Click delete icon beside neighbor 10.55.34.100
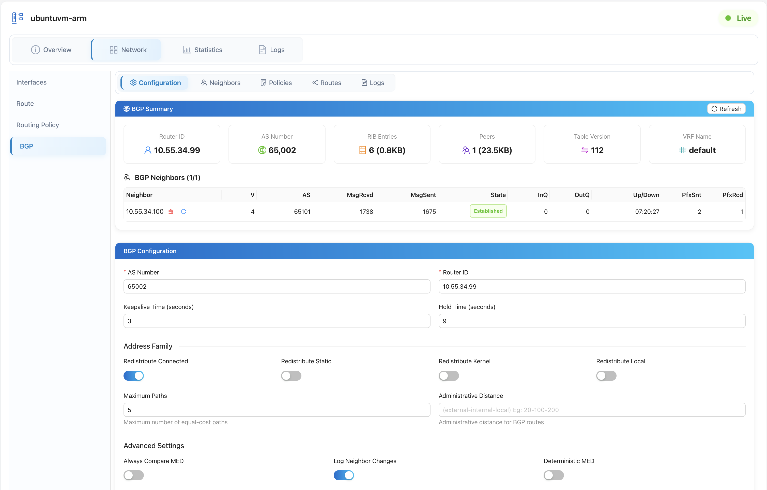Viewport: 767px width, 490px height. click(x=171, y=211)
